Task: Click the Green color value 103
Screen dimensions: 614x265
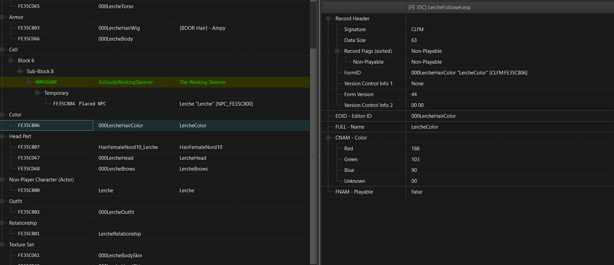Action: 415,159
